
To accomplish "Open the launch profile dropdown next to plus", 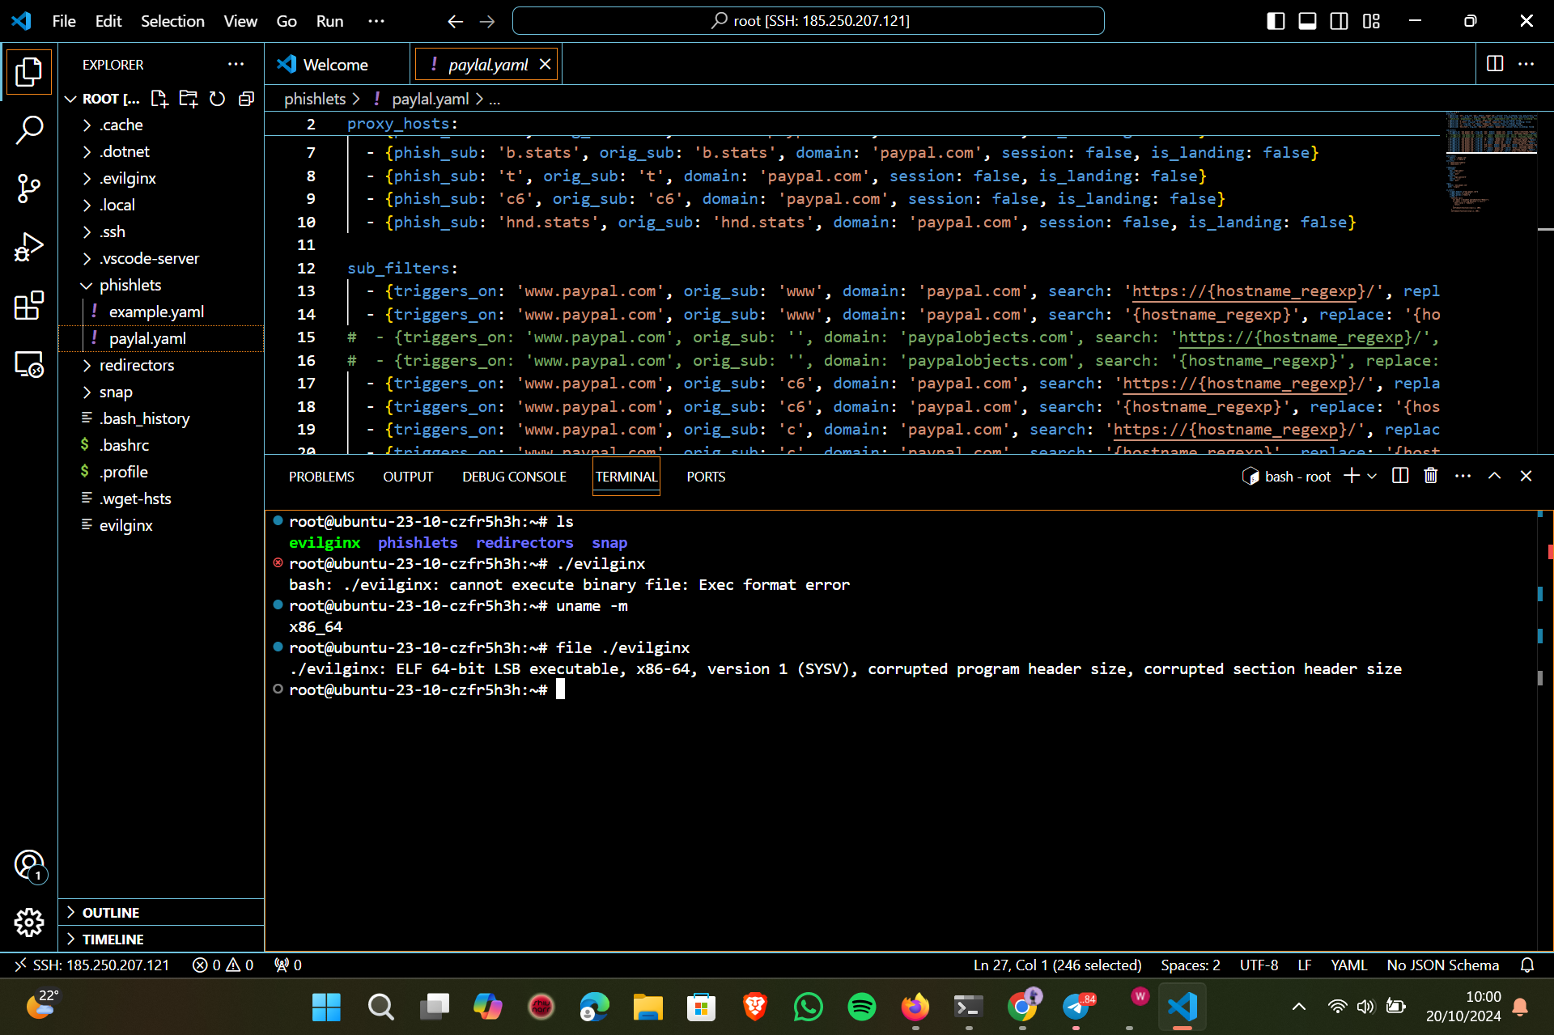I will 1372,476.
